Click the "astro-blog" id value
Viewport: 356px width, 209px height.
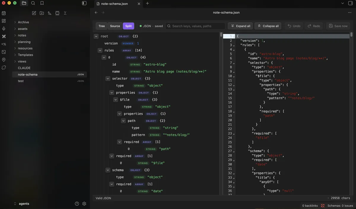(x=155, y=65)
